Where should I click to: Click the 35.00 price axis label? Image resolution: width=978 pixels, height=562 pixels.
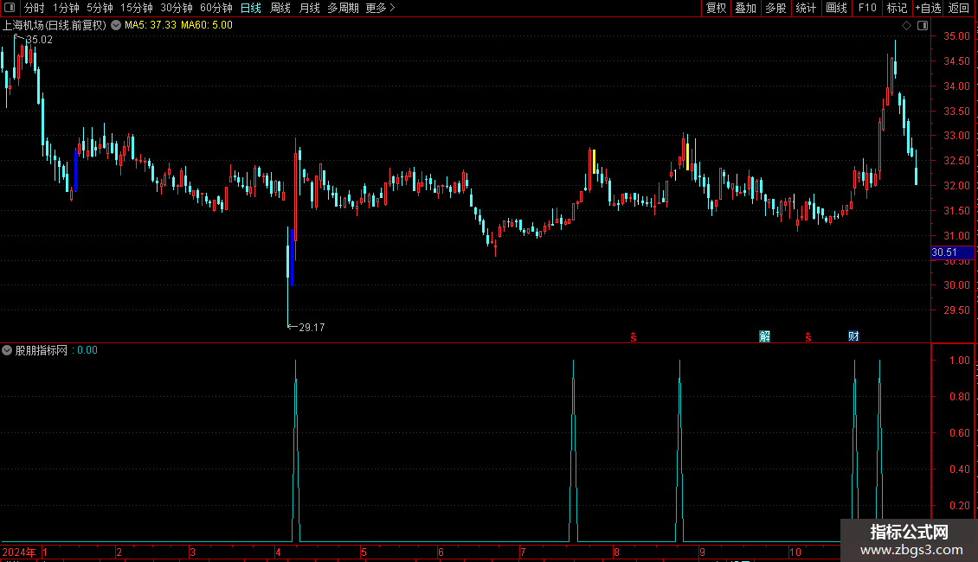(x=956, y=36)
